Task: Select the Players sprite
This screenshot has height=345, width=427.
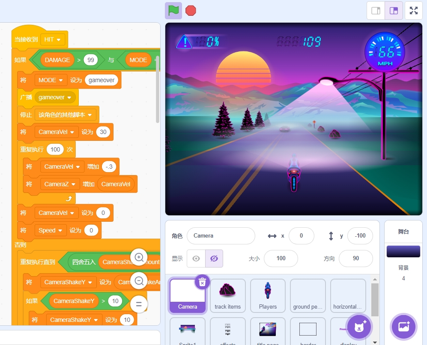Action: coord(268,295)
